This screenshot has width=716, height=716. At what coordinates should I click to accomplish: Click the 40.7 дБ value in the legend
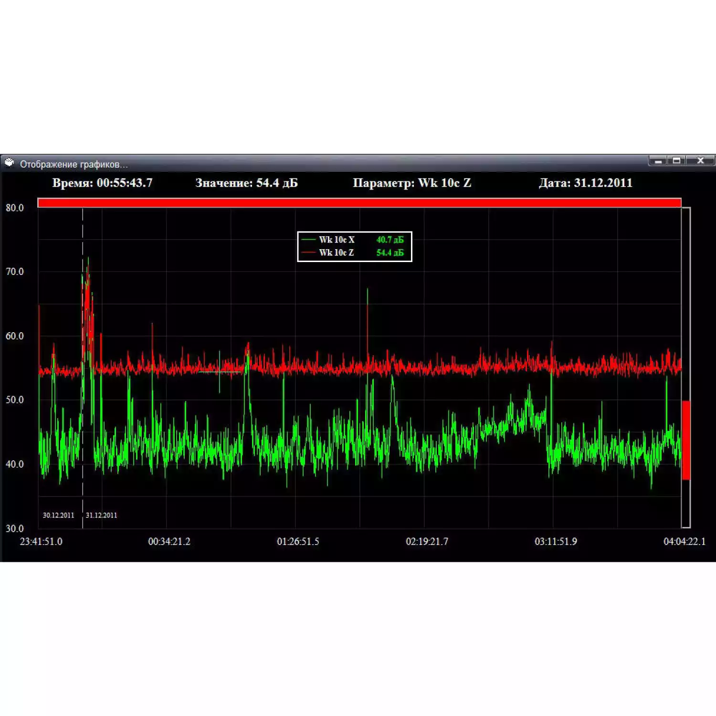[390, 240]
